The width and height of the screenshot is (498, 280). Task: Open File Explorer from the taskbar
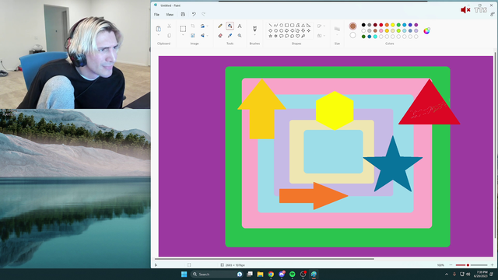coord(260,275)
